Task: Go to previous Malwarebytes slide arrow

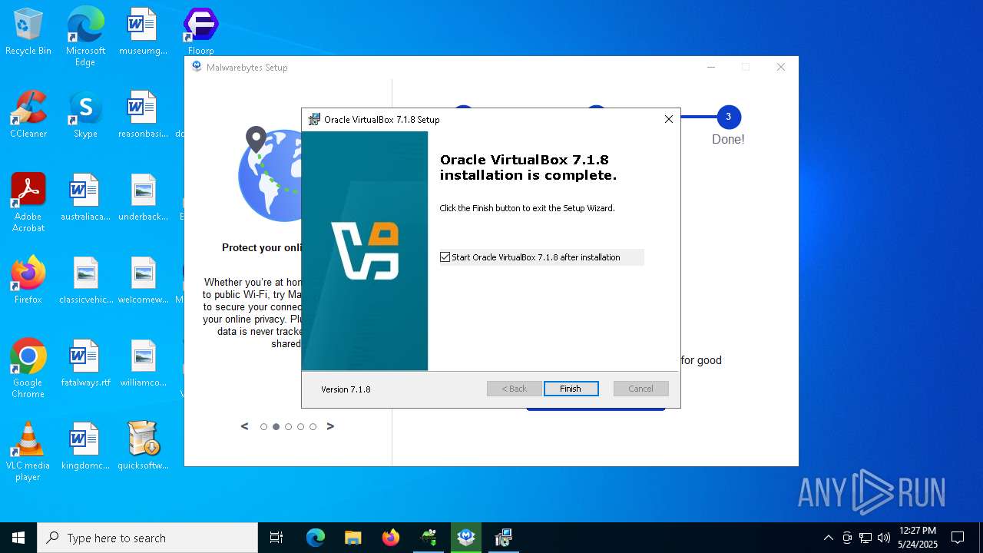Action: tap(245, 426)
